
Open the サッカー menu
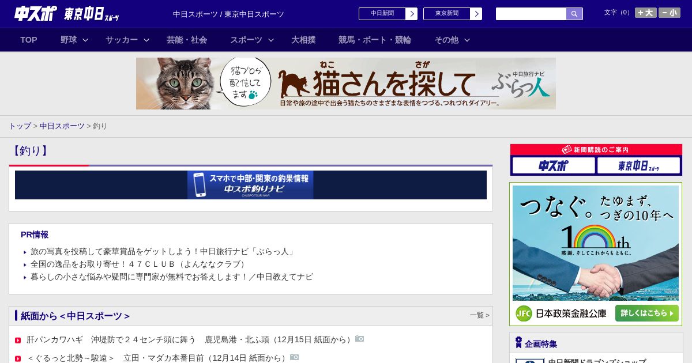pos(122,40)
